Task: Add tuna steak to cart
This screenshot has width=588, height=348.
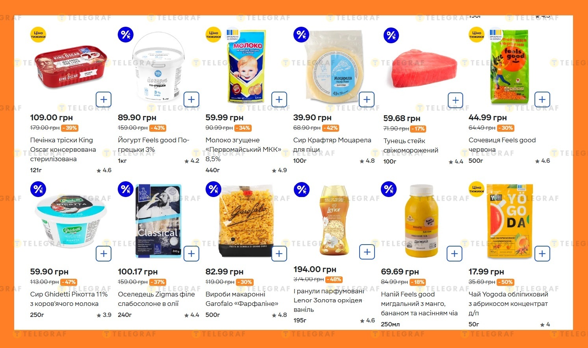Action: pyautogui.click(x=455, y=100)
